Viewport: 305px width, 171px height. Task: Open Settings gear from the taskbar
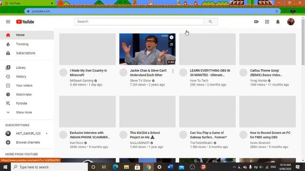(159, 167)
